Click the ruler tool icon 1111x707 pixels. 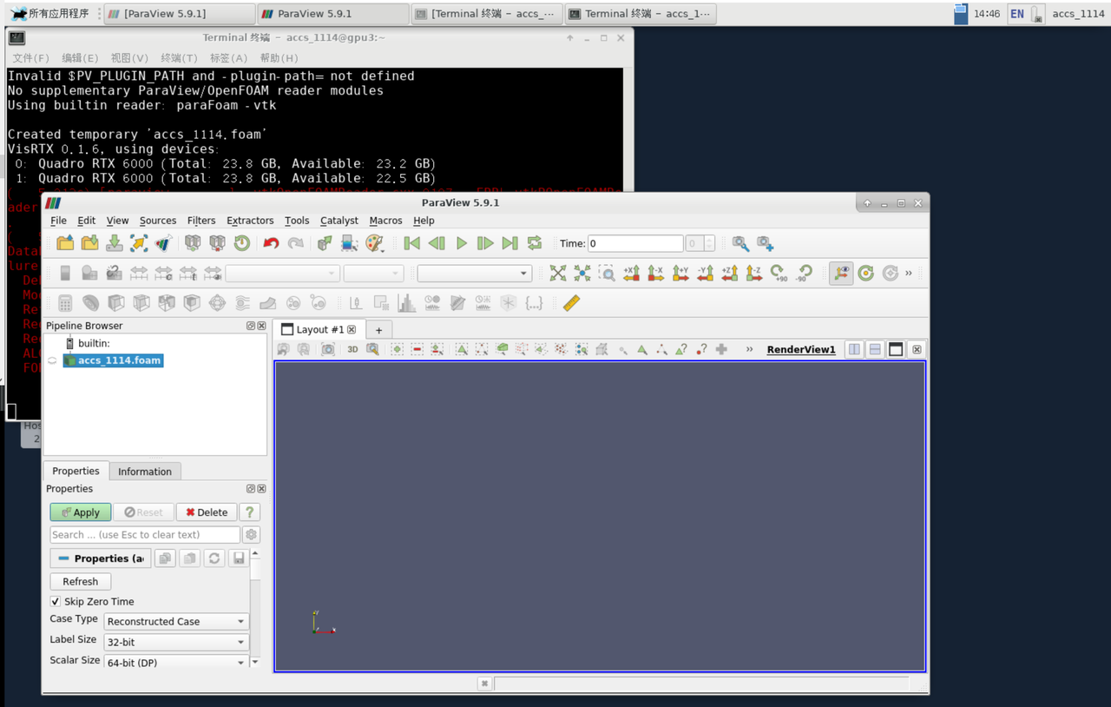pyautogui.click(x=571, y=303)
